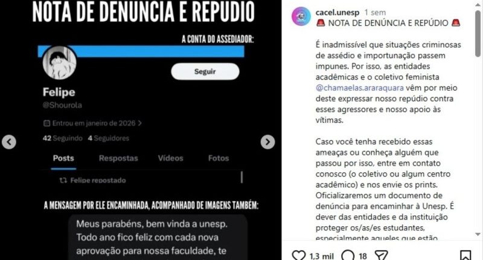Screen dimensions: 483x260
Task: Open cacel.unesp username link
Action: pyautogui.click(x=337, y=12)
